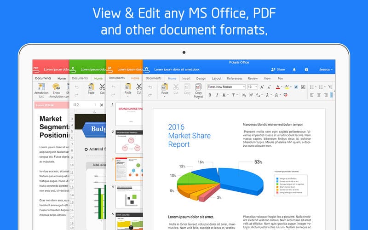The height and width of the screenshot is (230, 368).
Task: Open the Times New Roman font dropdown
Action: (226, 86)
